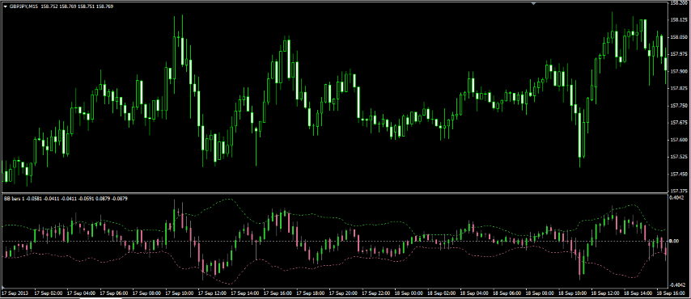This screenshot has height=299, width=691.
Task: Click the 17 Sep 2013 date label
Action: click(14, 293)
